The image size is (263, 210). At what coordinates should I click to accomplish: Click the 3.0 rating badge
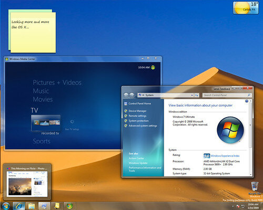207,156
